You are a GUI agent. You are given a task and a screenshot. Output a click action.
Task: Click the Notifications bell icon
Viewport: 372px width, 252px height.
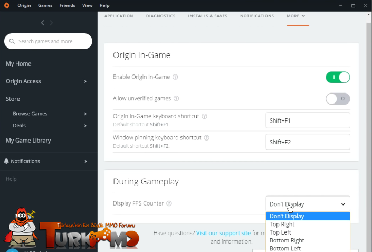click(x=6, y=161)
